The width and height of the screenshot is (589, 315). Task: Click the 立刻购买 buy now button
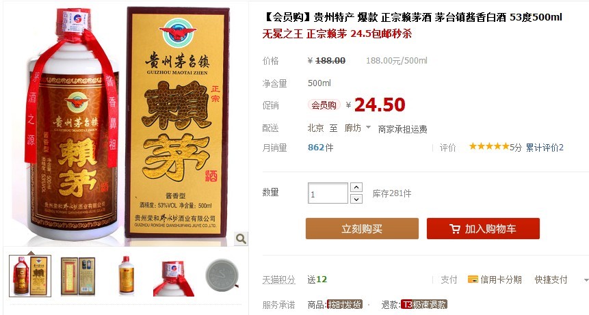362,229
